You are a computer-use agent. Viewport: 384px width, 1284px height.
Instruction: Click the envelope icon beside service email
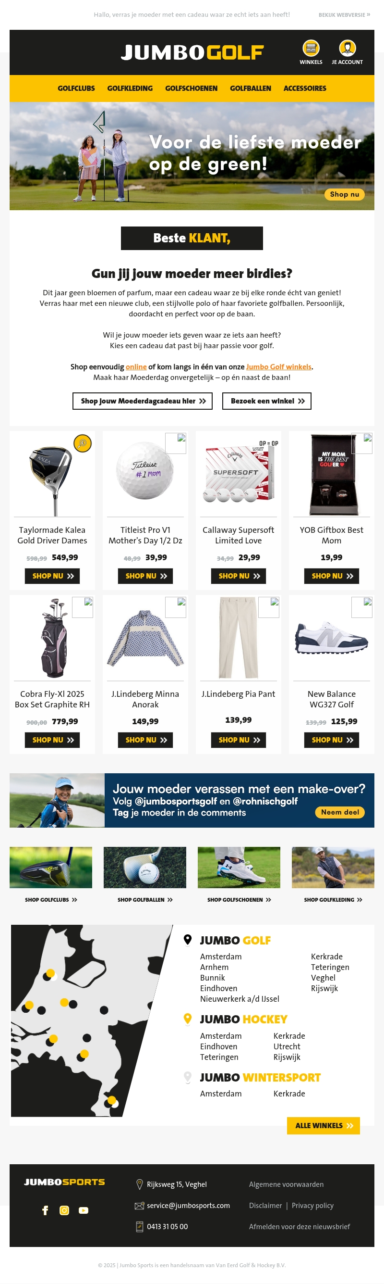[x=139, y=1205]
